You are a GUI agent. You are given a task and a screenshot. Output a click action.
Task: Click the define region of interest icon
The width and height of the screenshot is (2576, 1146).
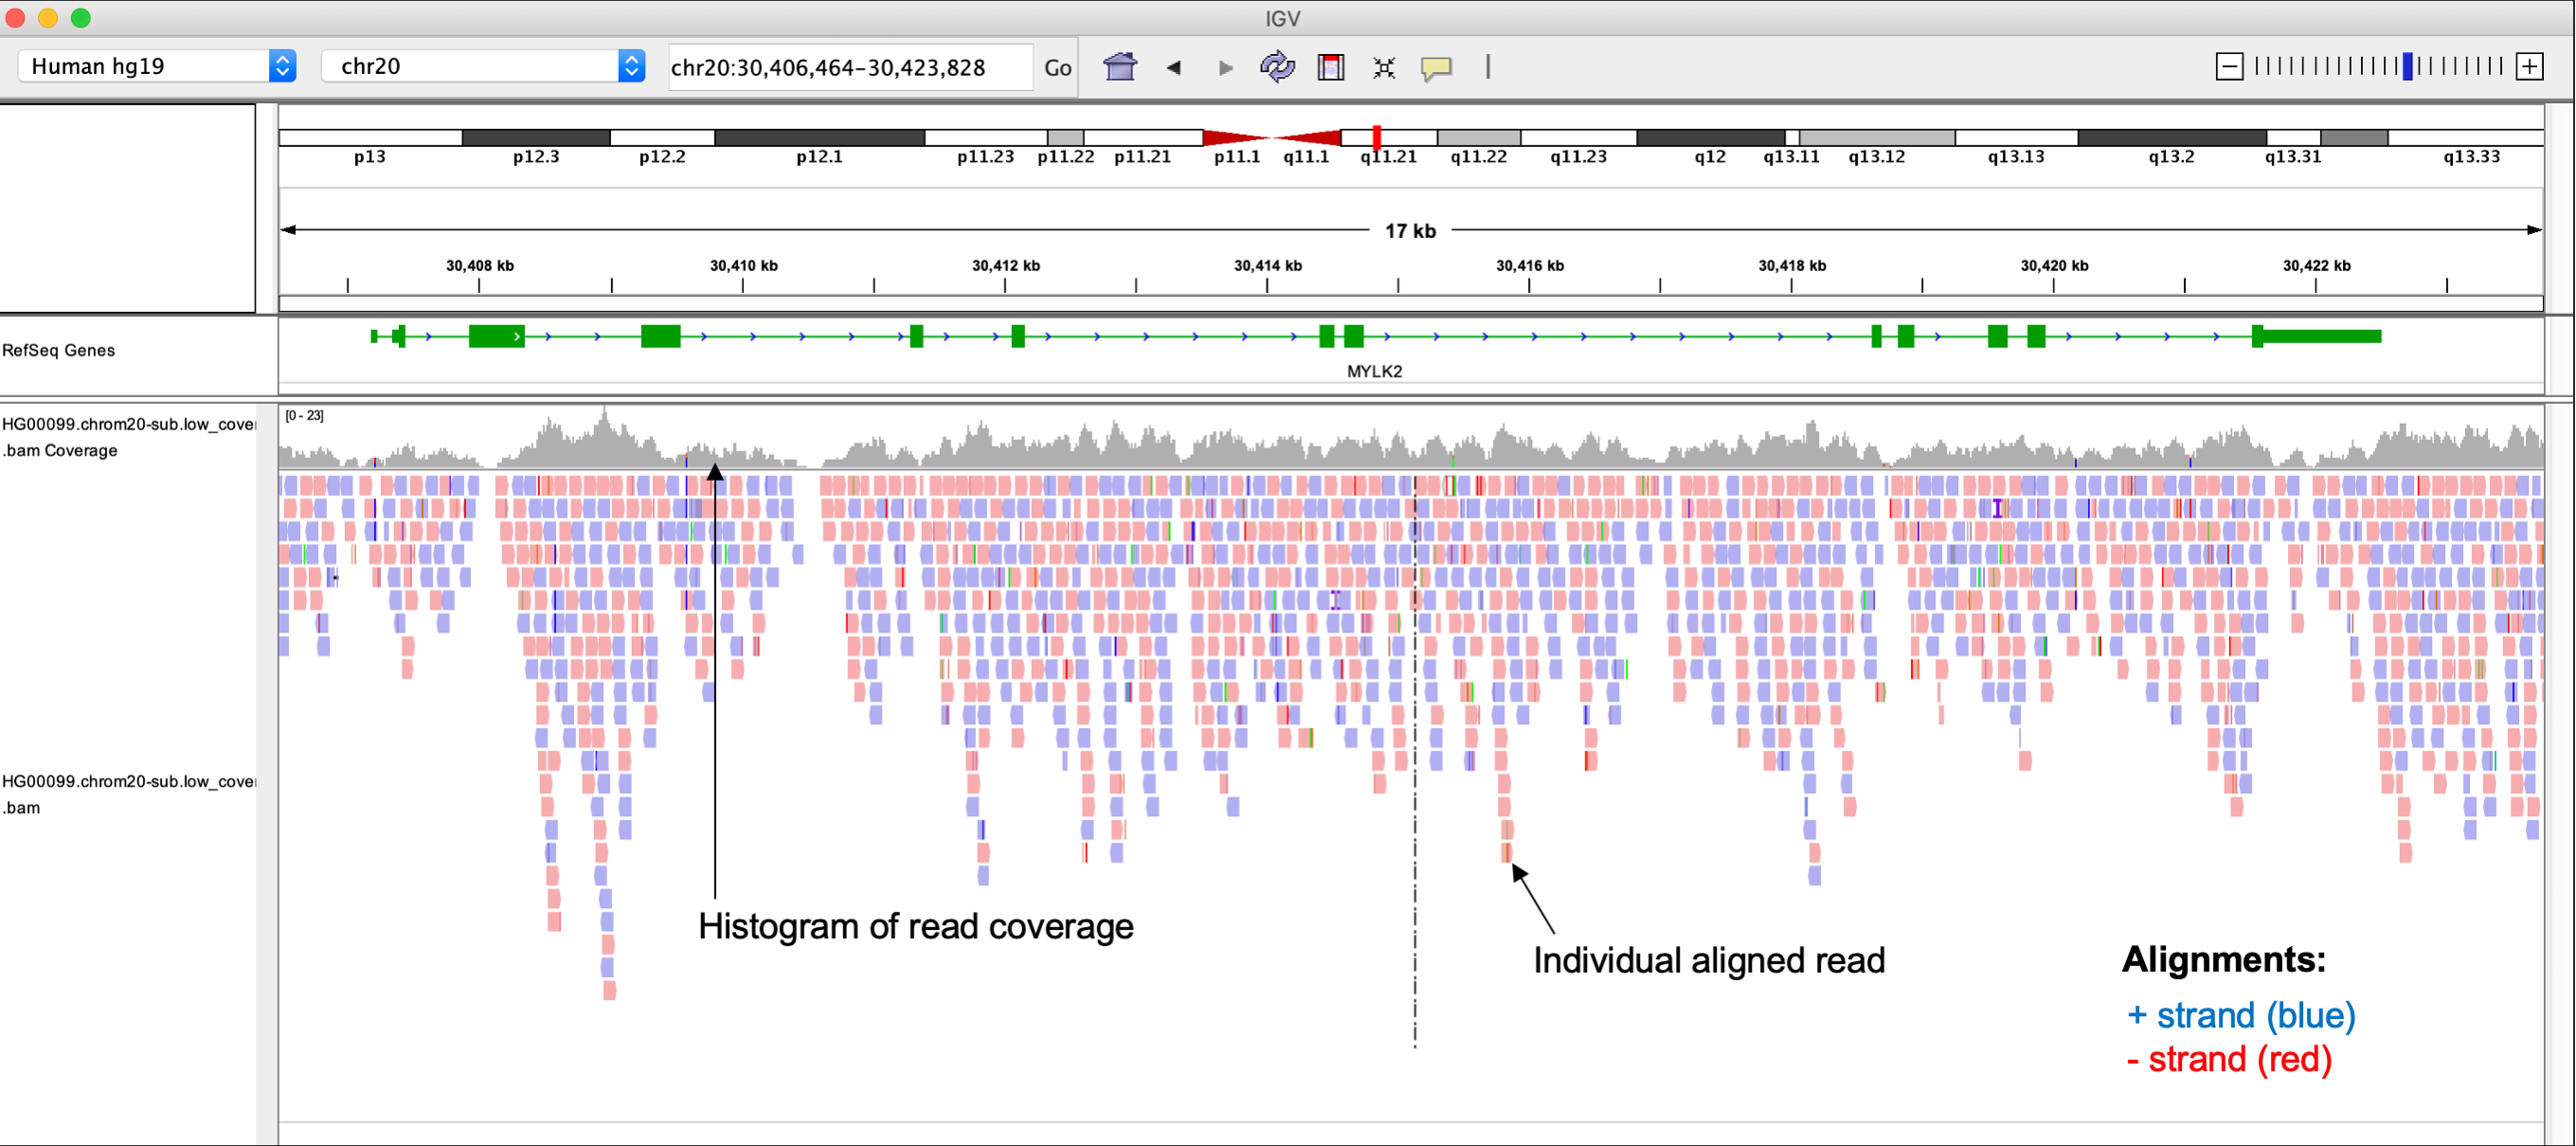[x=1331, y=67]
